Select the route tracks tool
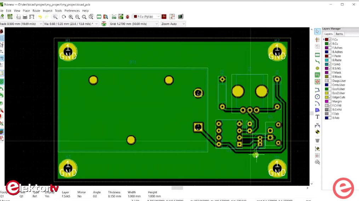 click(x=317, y=62)
